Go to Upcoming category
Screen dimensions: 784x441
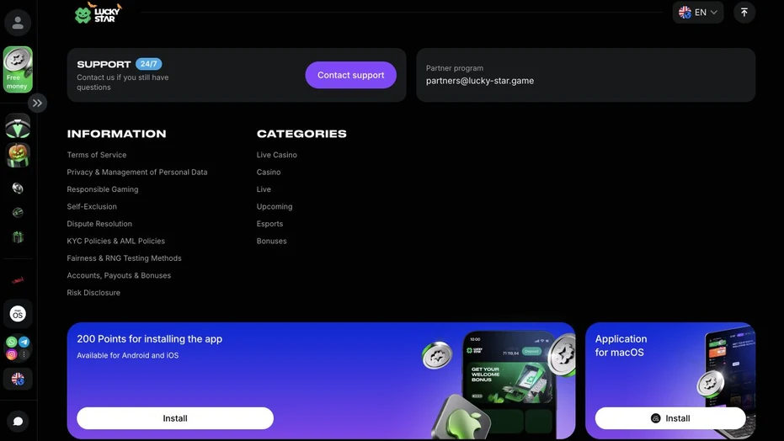coord(275,206)
